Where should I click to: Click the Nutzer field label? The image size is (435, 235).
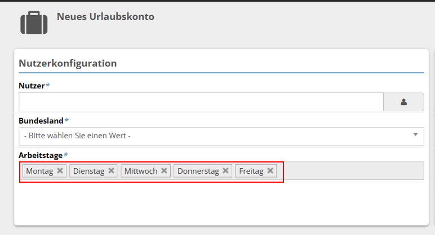click(32, 85)
